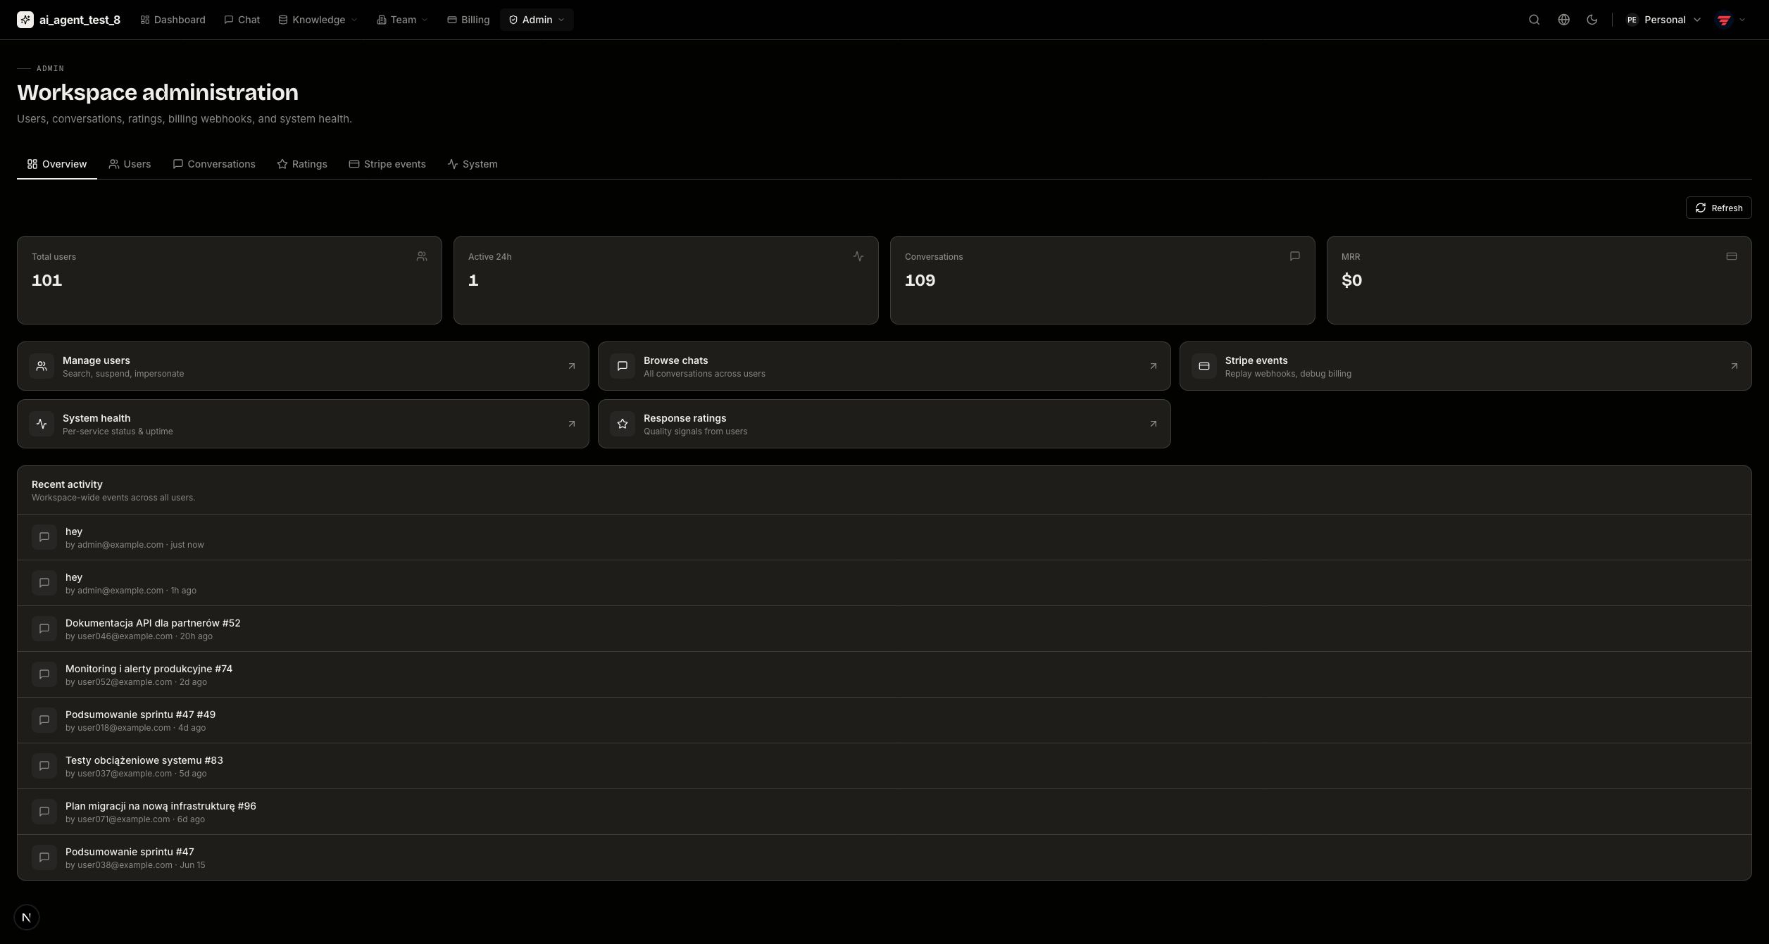Click arrow icon on Browse chats card
The width and height of the screenshot is (1769, 944).
1154,366
